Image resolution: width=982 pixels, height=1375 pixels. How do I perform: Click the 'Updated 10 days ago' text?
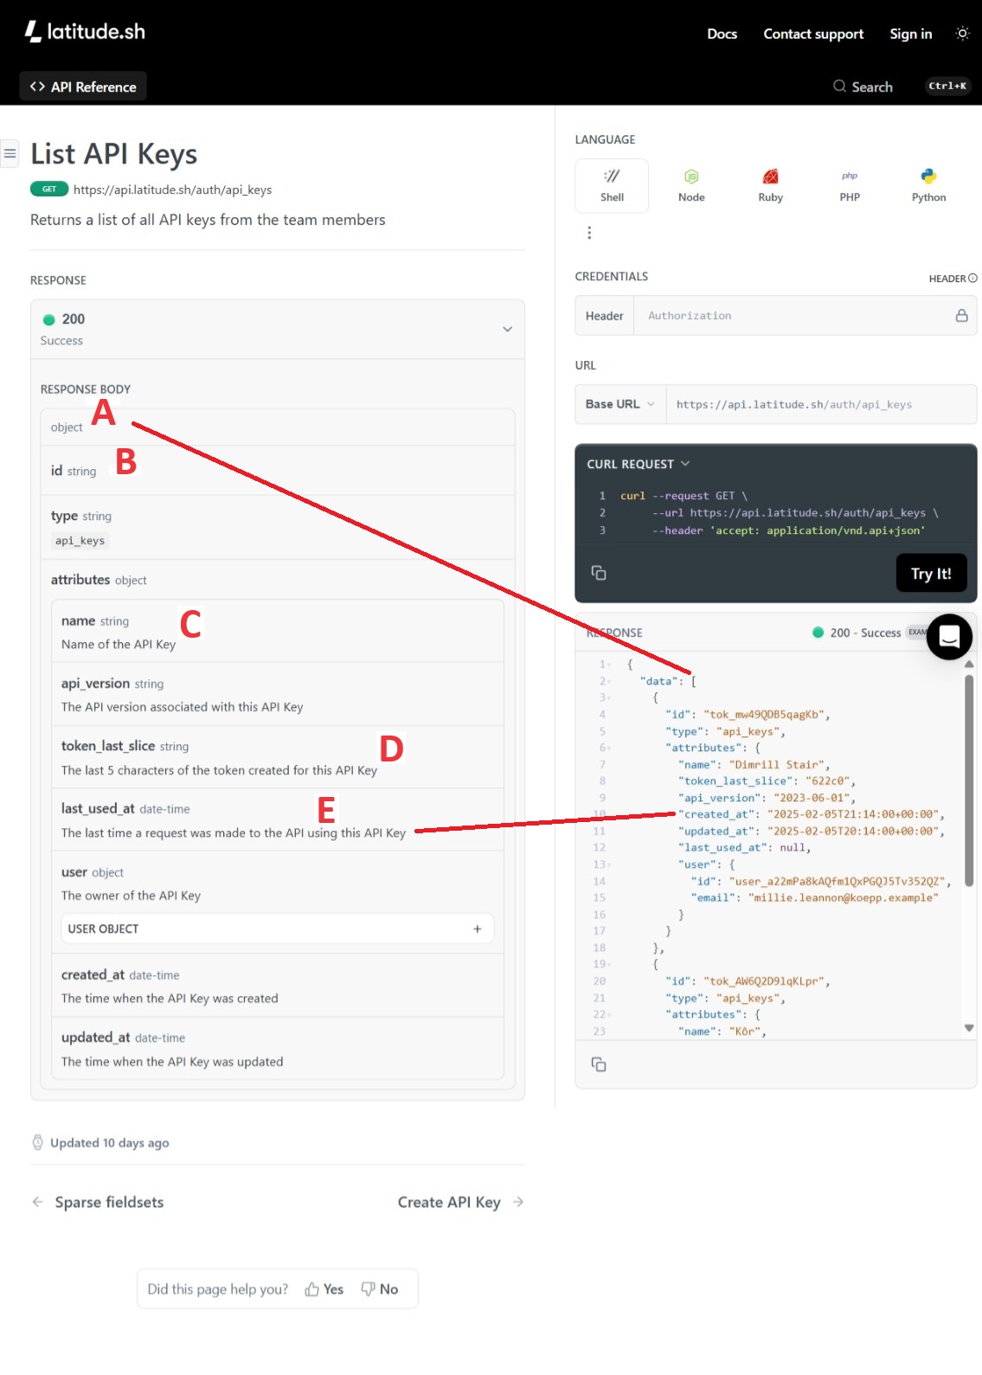109,1142
